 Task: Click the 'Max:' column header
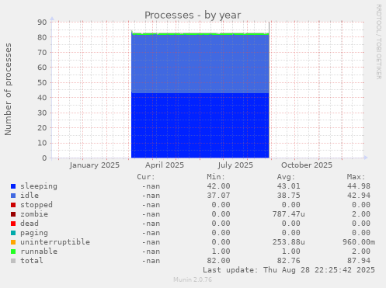356,177
